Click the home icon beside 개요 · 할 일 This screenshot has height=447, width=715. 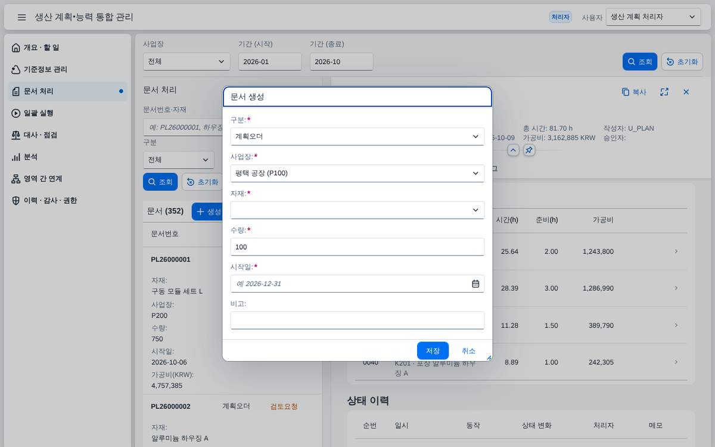pos(16,48)
